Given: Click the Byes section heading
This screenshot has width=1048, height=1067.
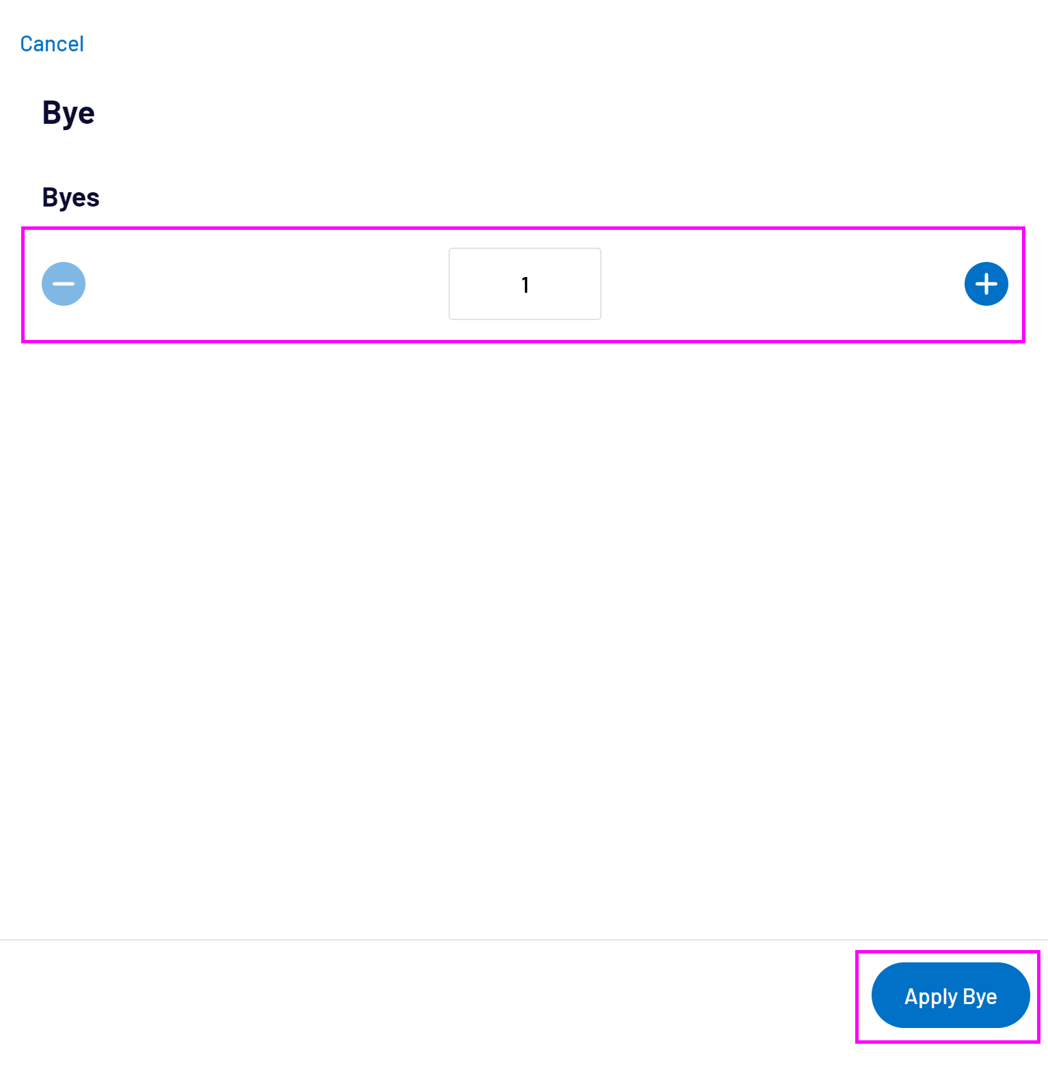Looking at the screenshot, I should (70, 197).
